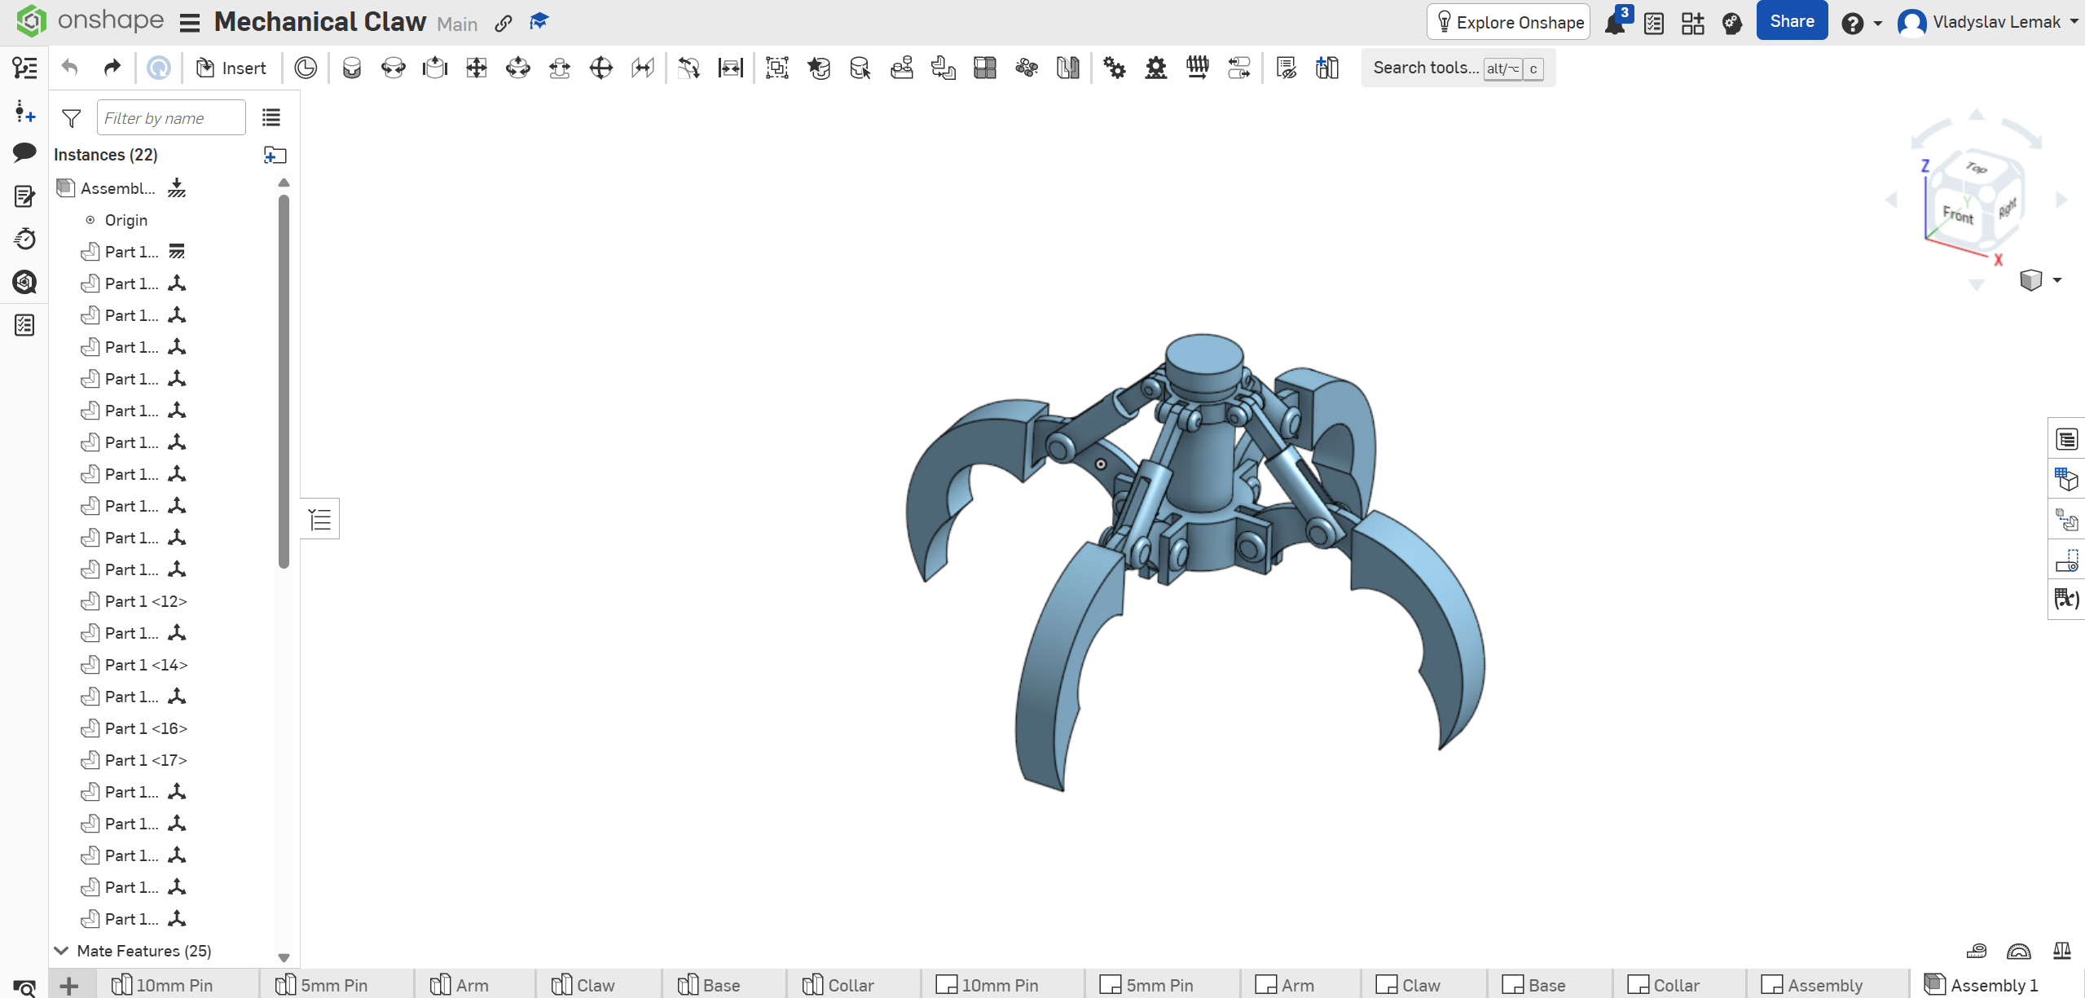The image size is (2085, 998).
Task: Open the comments speech bubble
Action: [x=24, y=152]
